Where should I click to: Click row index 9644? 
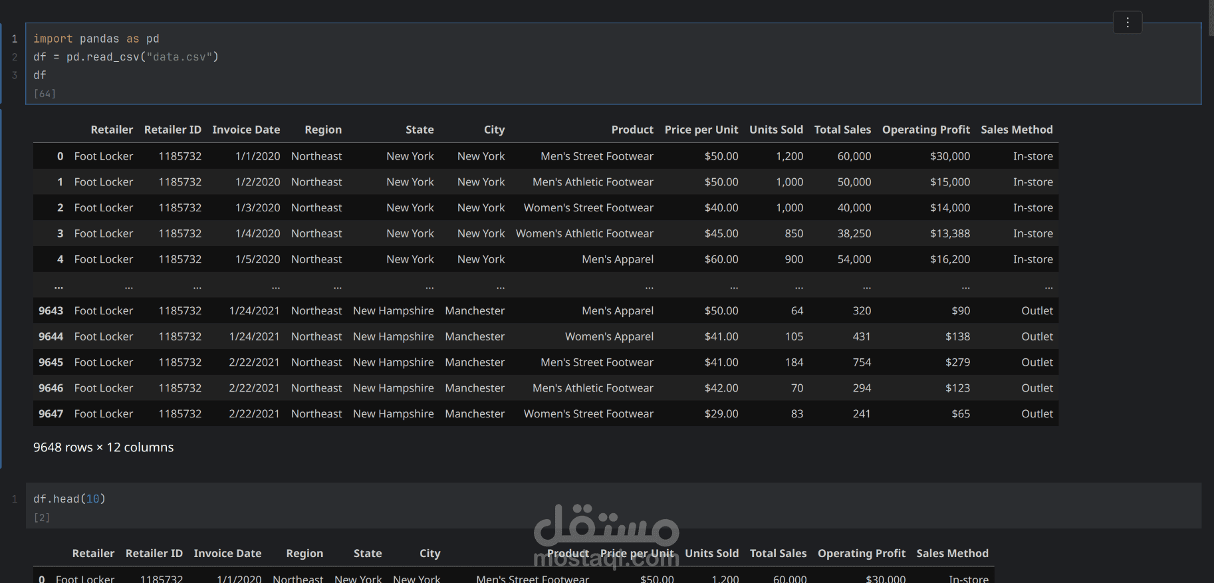tap(51, 337)
